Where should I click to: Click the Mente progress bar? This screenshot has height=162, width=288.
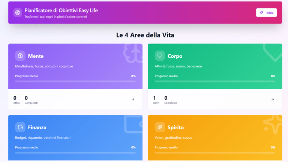(75, 81)
